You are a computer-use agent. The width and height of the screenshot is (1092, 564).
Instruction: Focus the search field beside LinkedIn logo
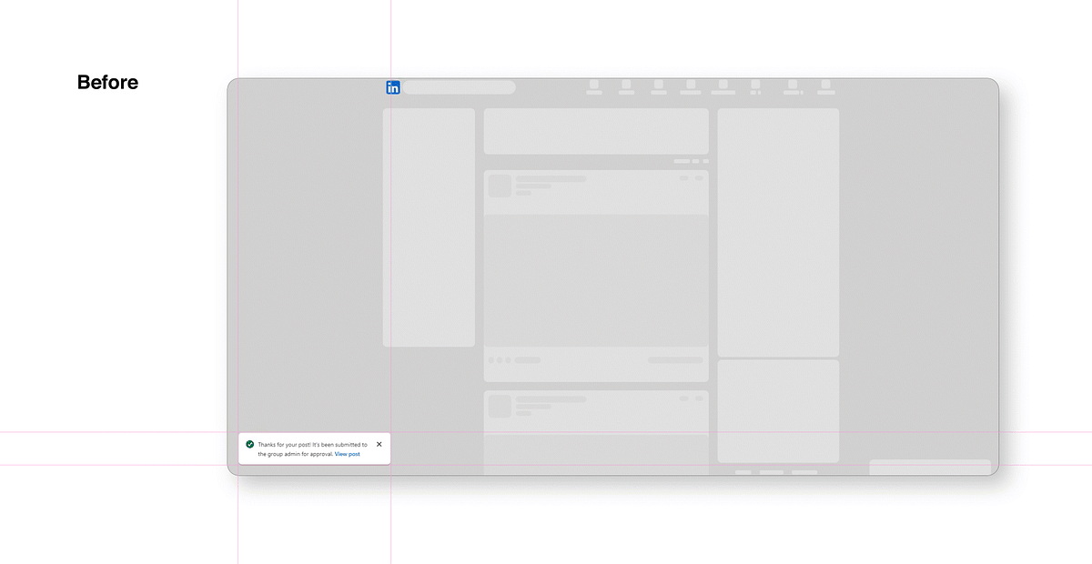460,87
